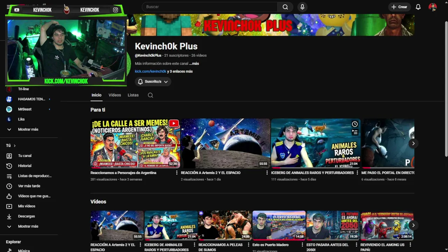This screenshot has width=448, height=252.
Task: Show next videos in Para ti carousel
Action: point(413,143)
